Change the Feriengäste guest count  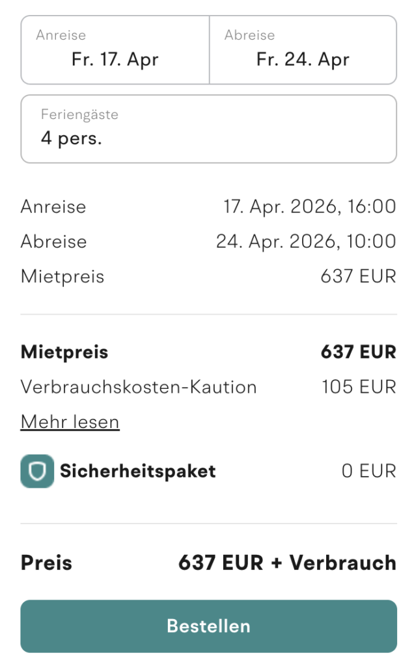tap(208, 128)
